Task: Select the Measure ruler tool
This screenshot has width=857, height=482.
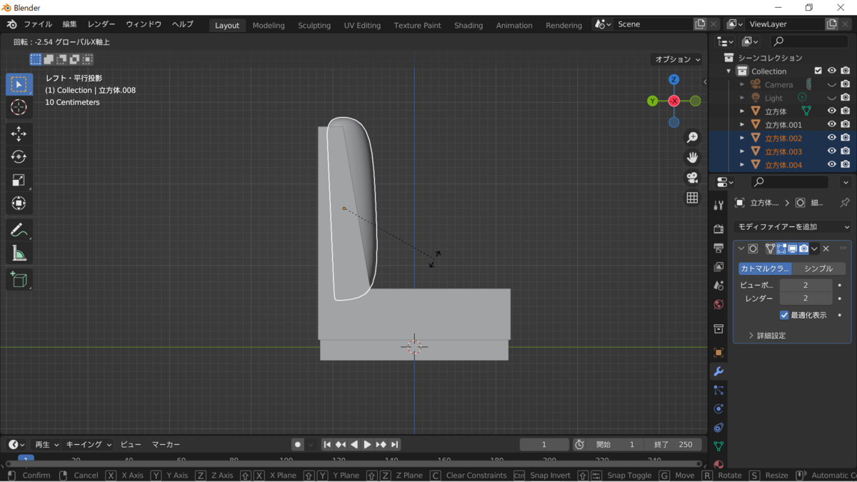Action: point(19,253)
